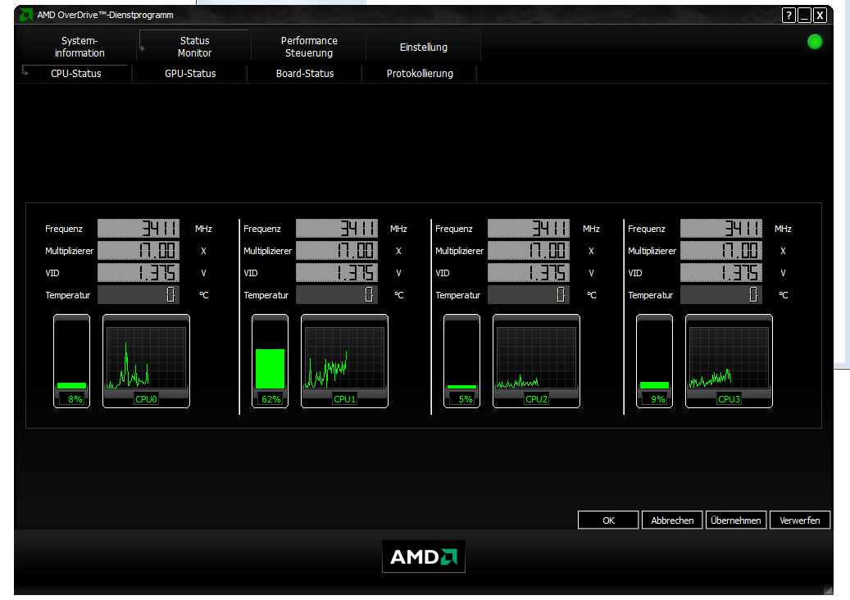850x600 pixels.
Task: Click the CPU3 Frequenz value 3411
Action: tap(721, 228)
